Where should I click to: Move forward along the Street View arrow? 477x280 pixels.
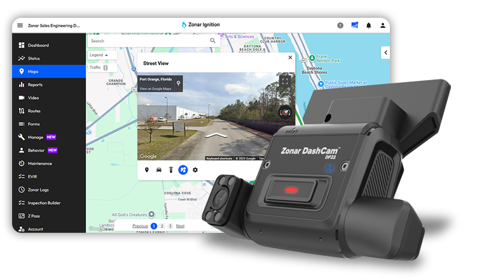216,136
